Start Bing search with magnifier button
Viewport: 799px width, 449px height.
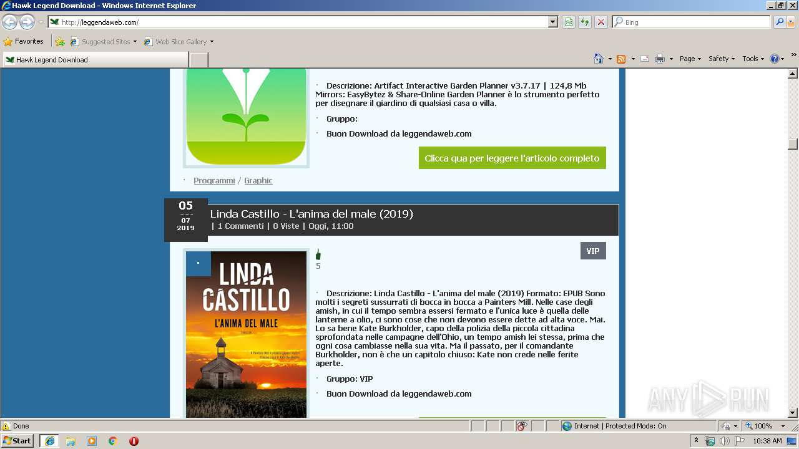click(x=779, y=22)
